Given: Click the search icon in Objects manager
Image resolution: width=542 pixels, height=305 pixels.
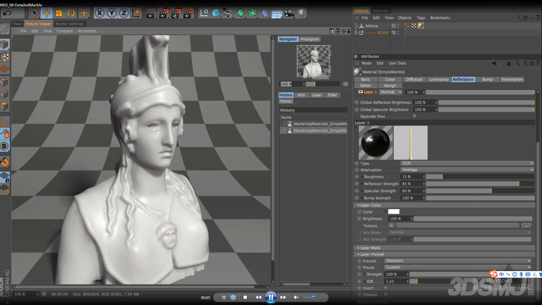Looking at the screenshot, I should click(x=519, y=18).
